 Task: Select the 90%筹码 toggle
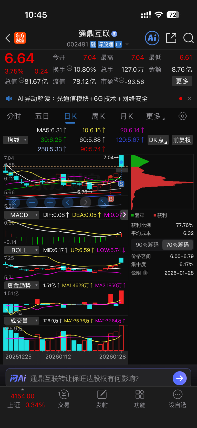[x=147, y=245]
